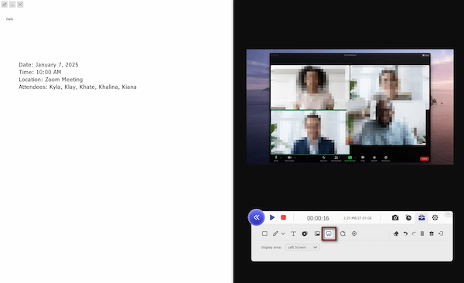
Task: Undo the last annotation
Action: [405, 234]
